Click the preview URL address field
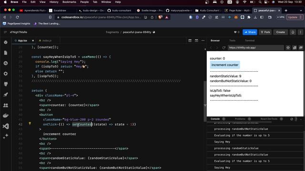Image resolution: width=305 pixels, height=171 pixels. point(255,47)
